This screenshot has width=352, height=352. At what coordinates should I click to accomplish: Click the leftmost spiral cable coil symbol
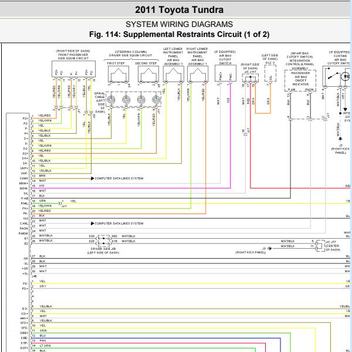pos(111,100)
